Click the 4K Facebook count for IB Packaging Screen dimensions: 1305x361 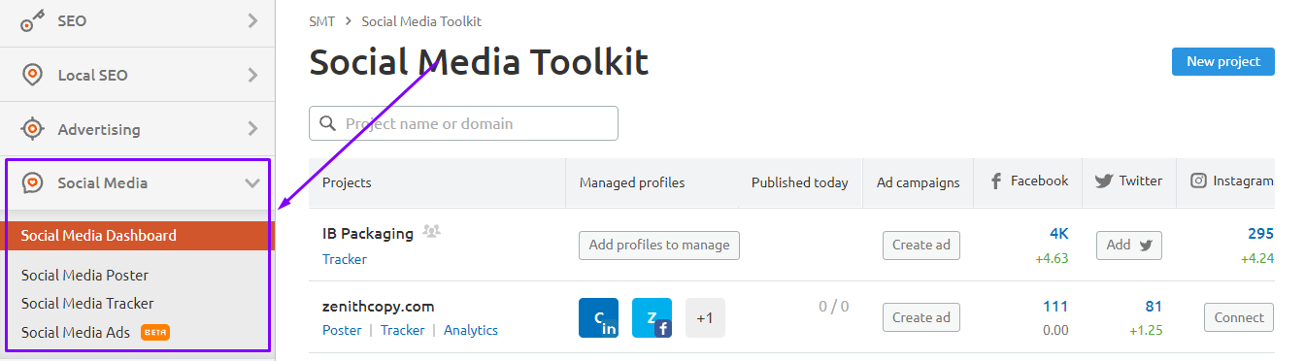click(1058, 234)
